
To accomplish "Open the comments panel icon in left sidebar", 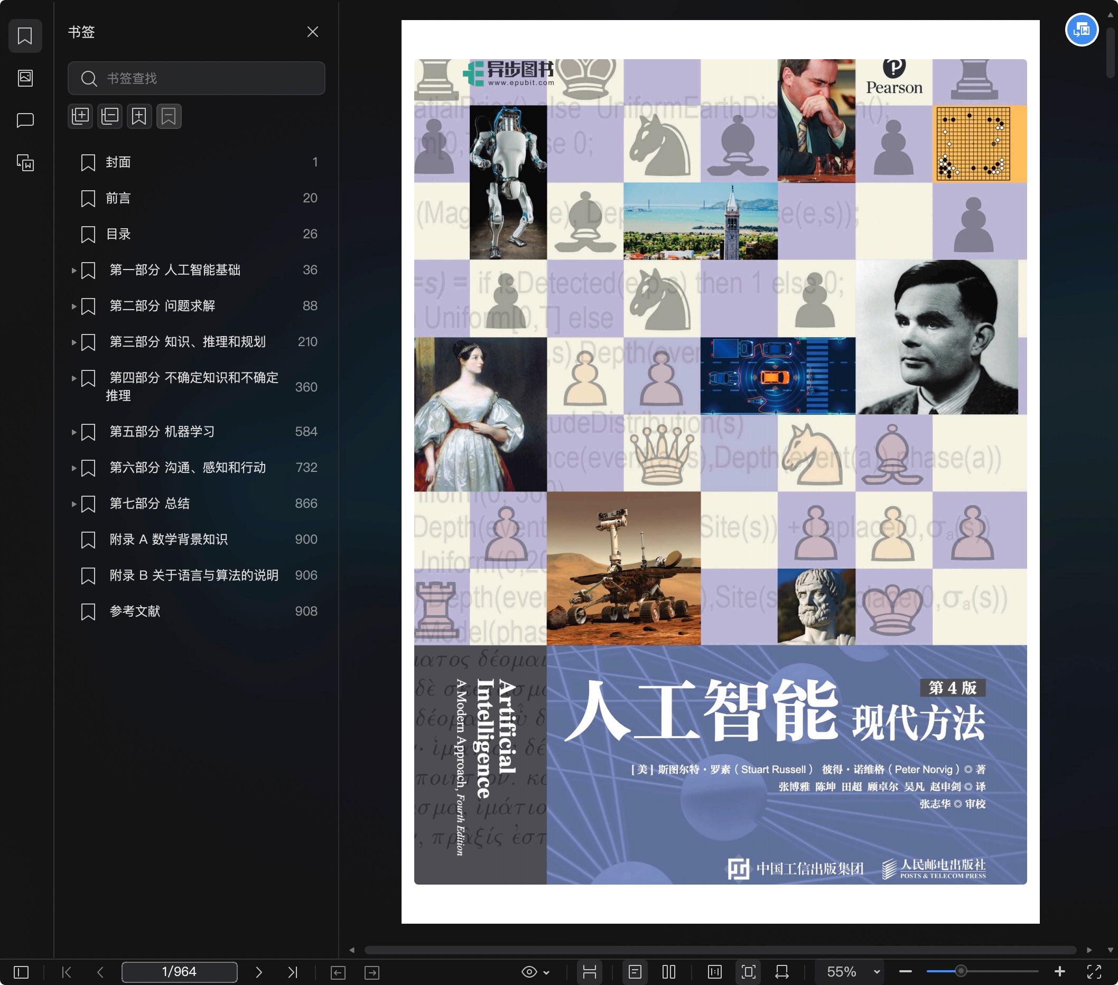I will [x=25, y=120].
